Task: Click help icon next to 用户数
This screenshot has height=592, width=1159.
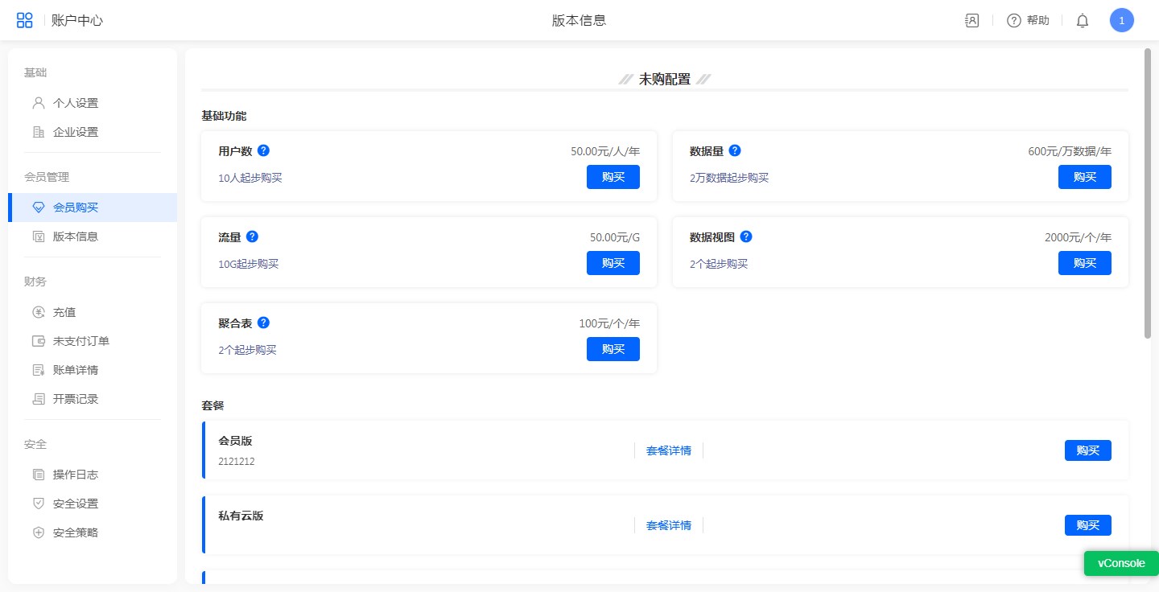Action: pyautogui.click(x=263, y=150)
